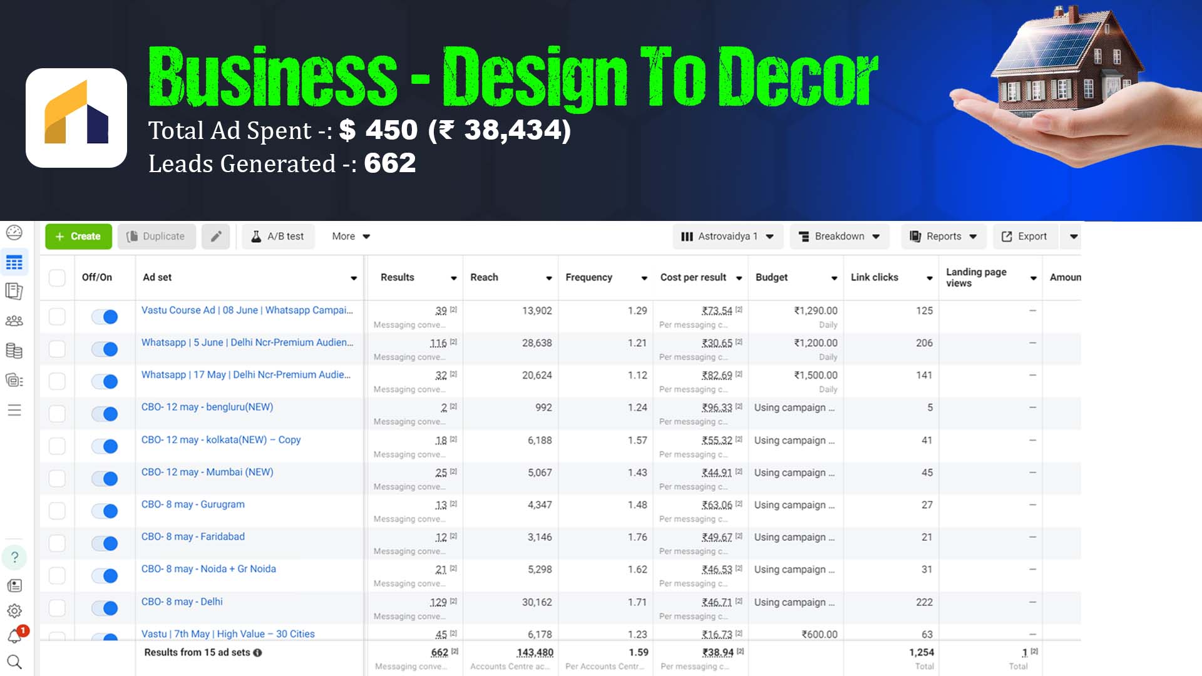Open the ads reporting pages icon

(x=14, y=291)
